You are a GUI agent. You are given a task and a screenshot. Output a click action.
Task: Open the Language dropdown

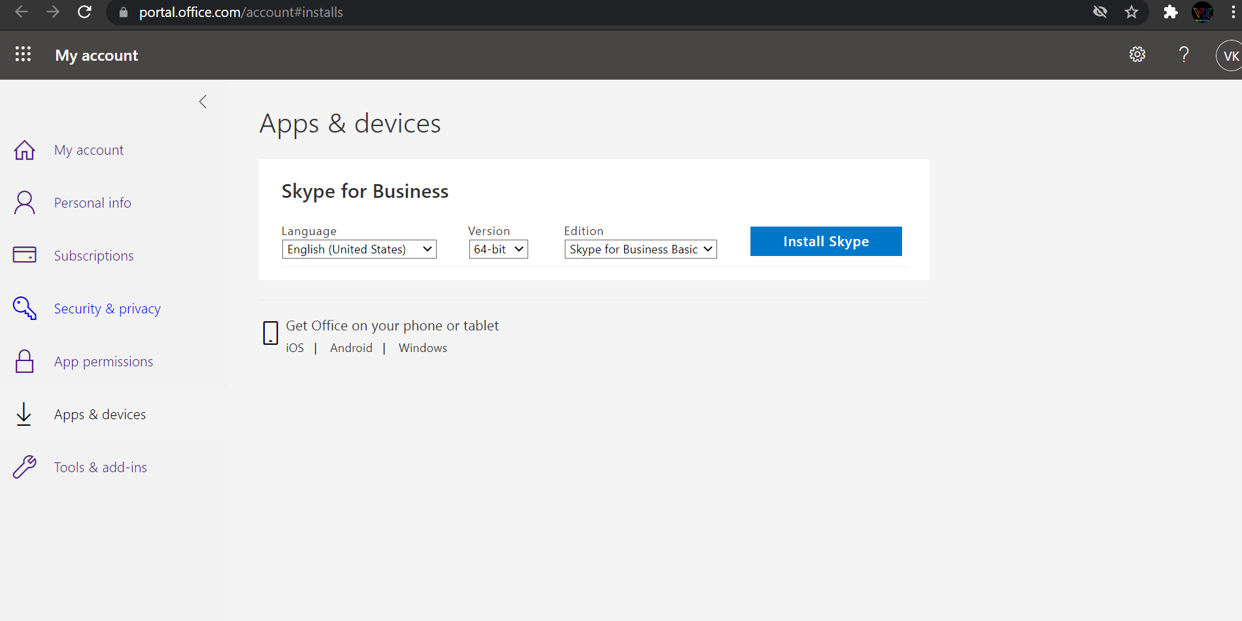(x=360, y=249)
